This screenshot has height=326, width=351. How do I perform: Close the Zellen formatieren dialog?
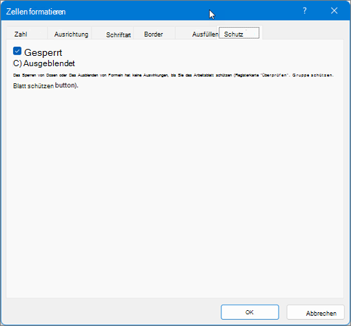334,10
